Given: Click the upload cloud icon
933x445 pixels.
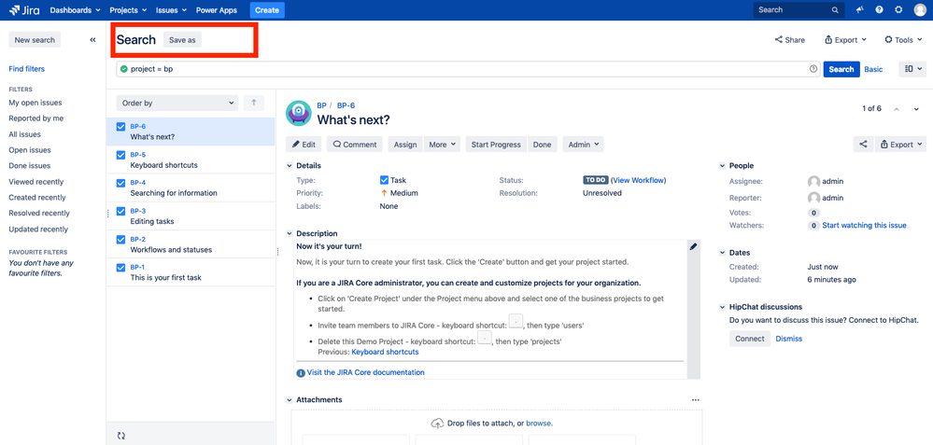Looking at the screenshot, I should pos(437,424).
